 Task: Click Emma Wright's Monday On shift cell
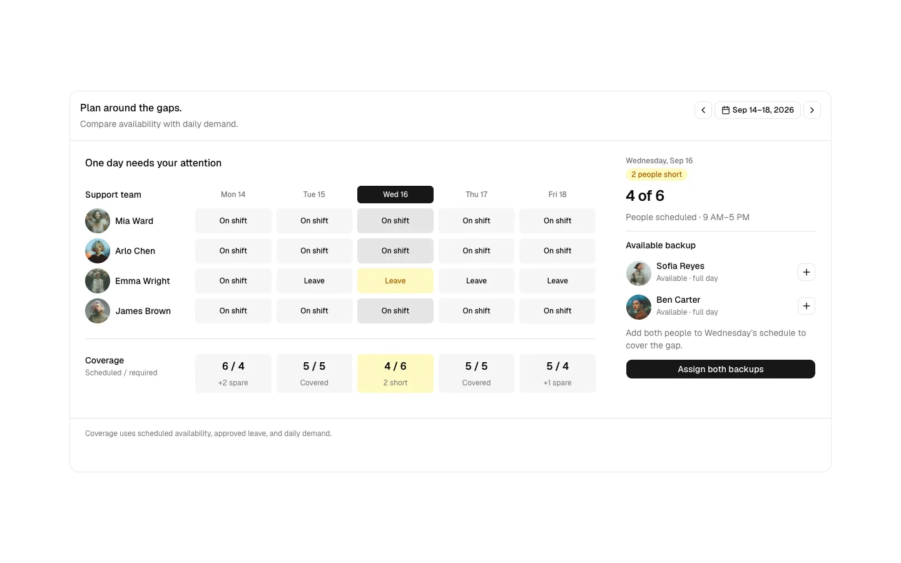pyautogui.click(x=233, y=281)
